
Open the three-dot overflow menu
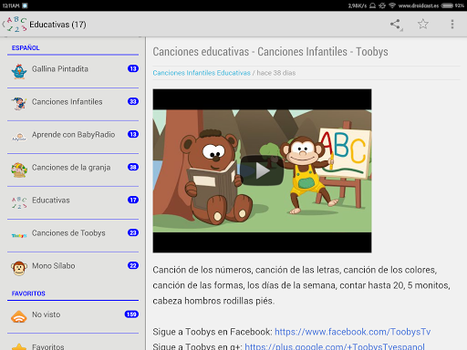(452, 25)
